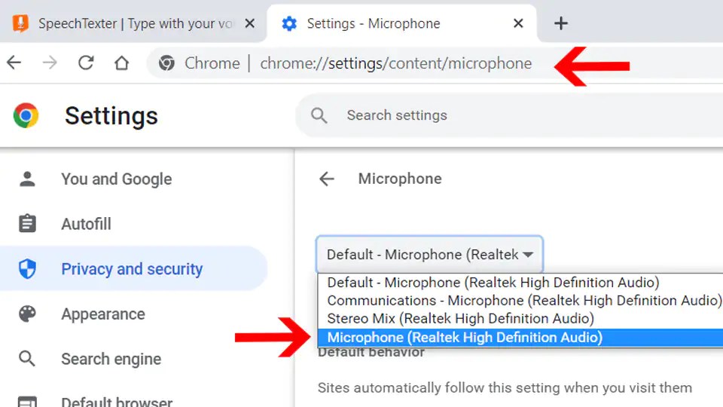Open the Search engine settings section
Screen dimensions: 723x407
111,360
